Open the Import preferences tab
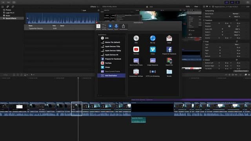The width and height of the screenshot is (251, 141). 116,27
